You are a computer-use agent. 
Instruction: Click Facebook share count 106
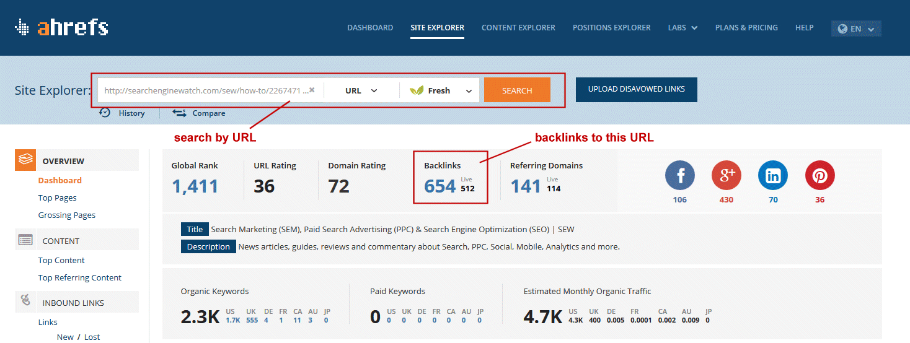[x=680, y=199]
